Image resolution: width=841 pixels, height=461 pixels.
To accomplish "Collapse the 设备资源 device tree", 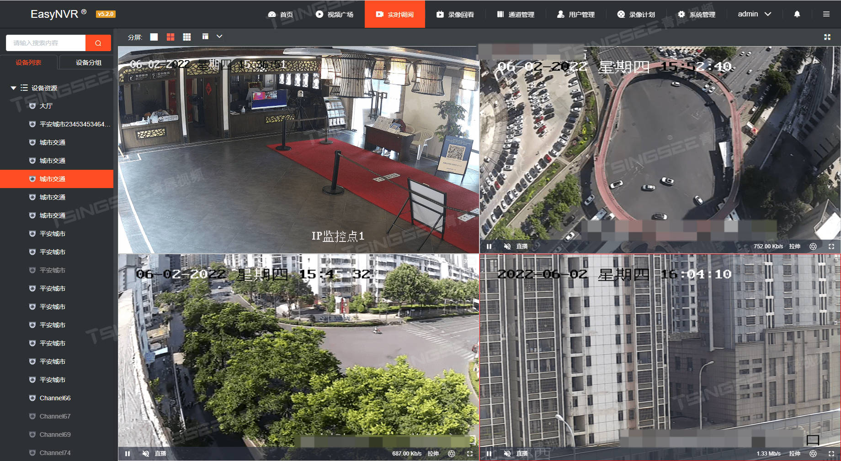I will (13, 88).
